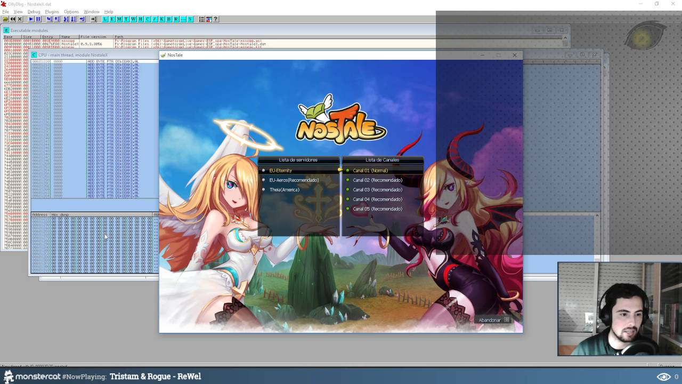The height and width of the screenshot is (384, 682).
Task: Show Threads with the T toolbar button
Action: 126,19
